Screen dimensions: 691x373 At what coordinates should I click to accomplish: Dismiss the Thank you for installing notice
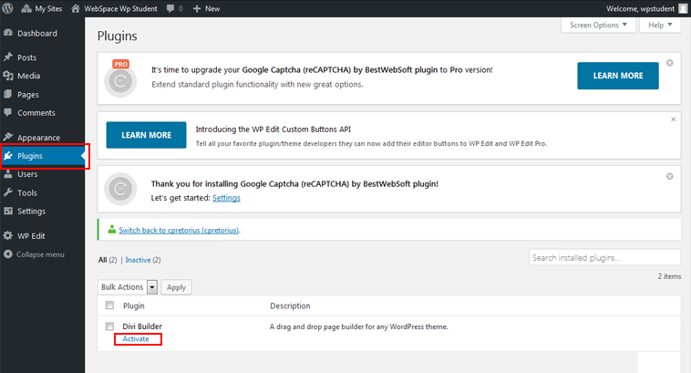[669, 176]
